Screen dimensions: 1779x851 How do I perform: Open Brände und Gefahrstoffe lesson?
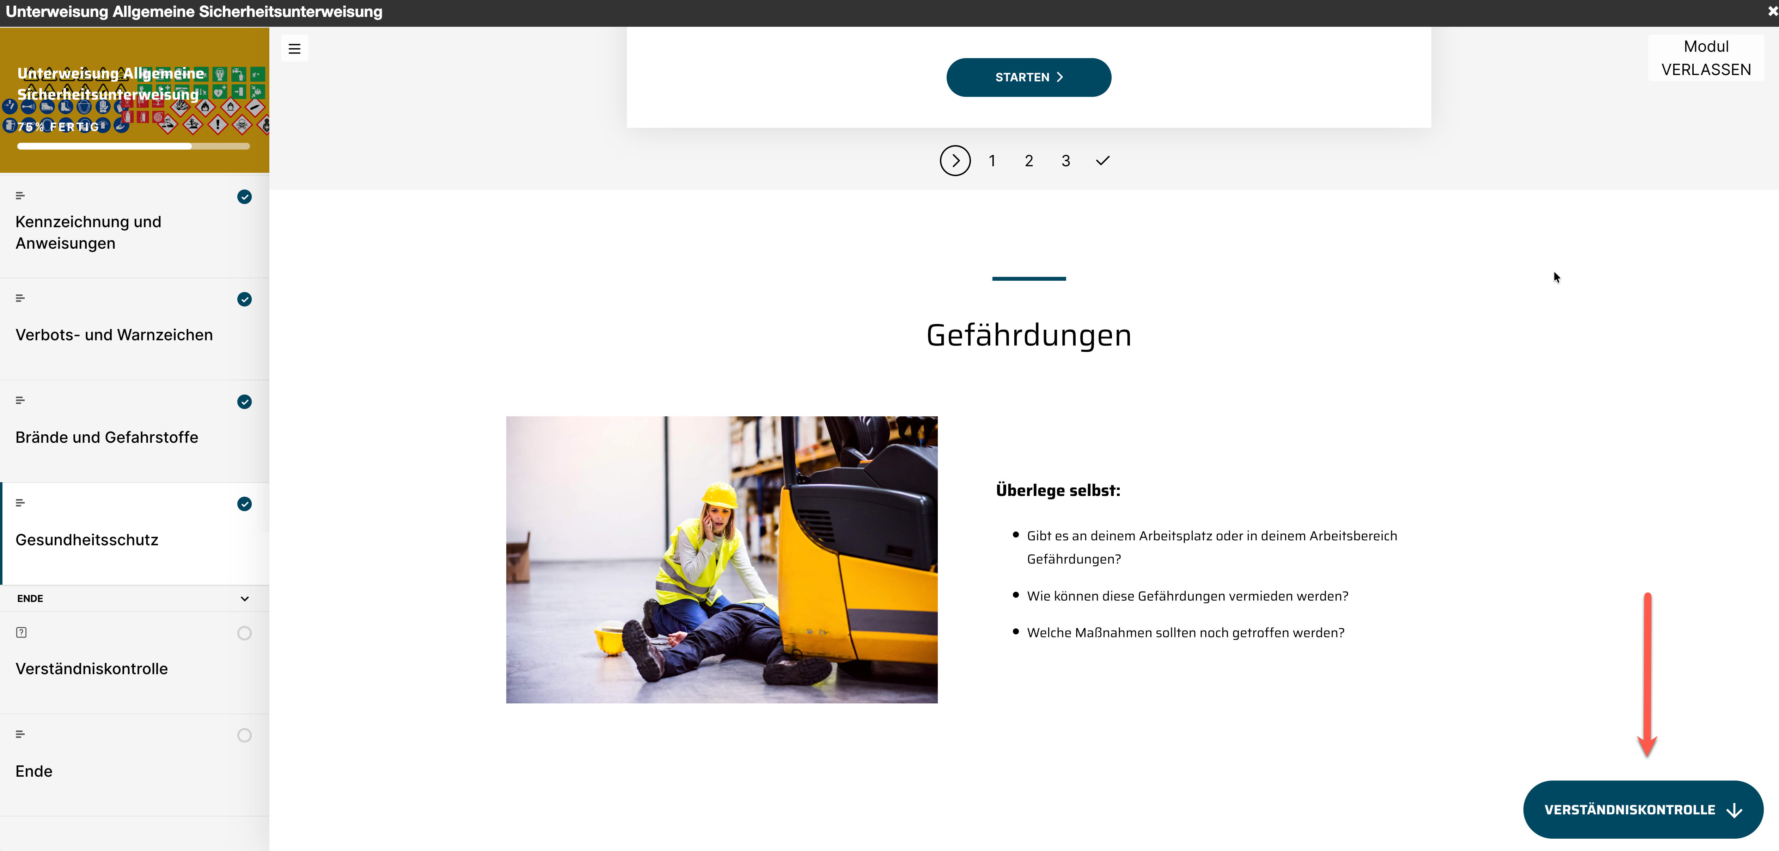135,431
